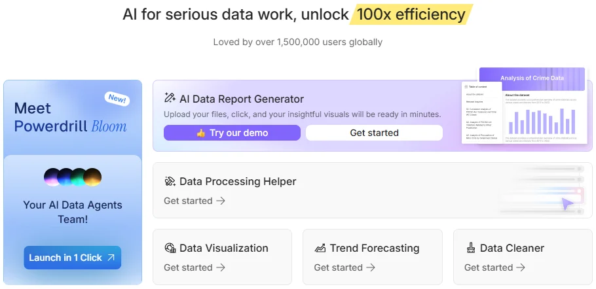
Task: Click the Trend Forecasting line-chart icon
Action: tap(320, 248)
